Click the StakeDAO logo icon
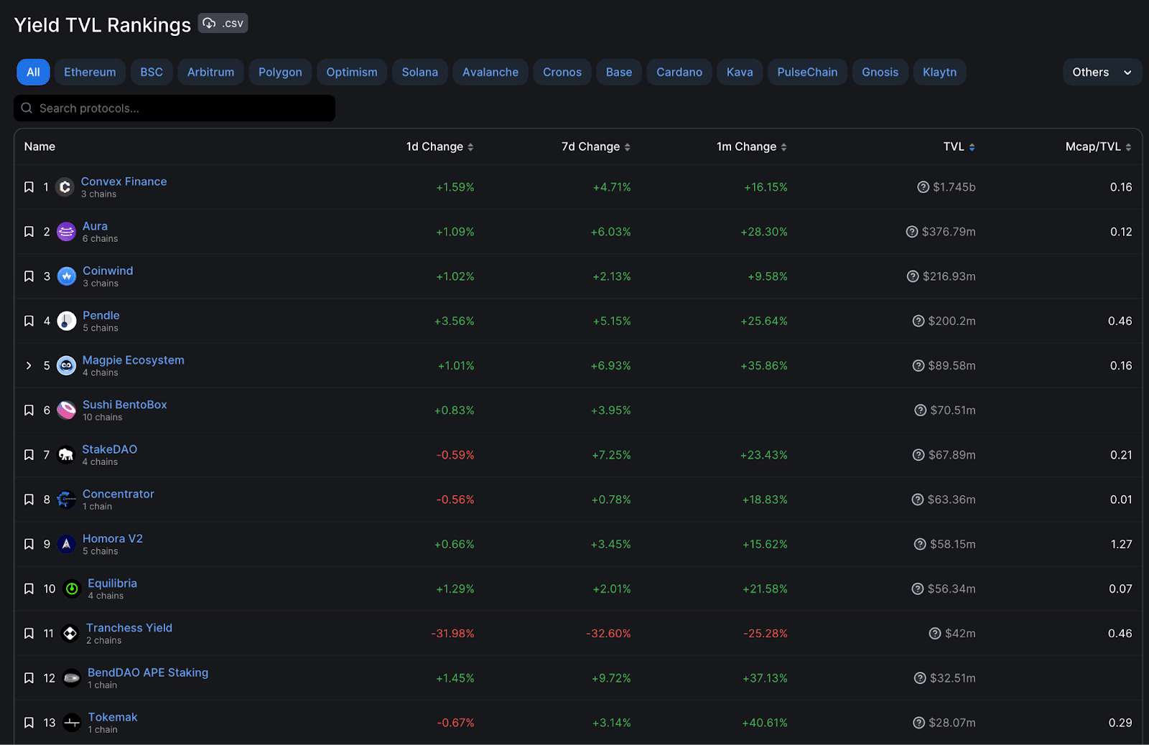This screenshot has width=1149, height=745. tap(66, 455)
